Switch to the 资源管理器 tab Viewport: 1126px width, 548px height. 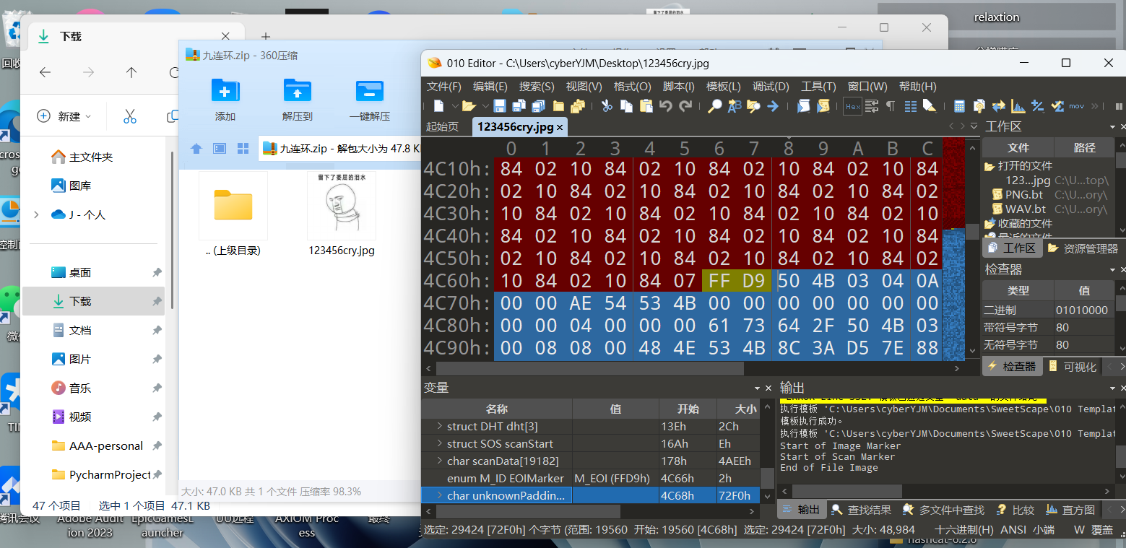tap(1083, 248)
